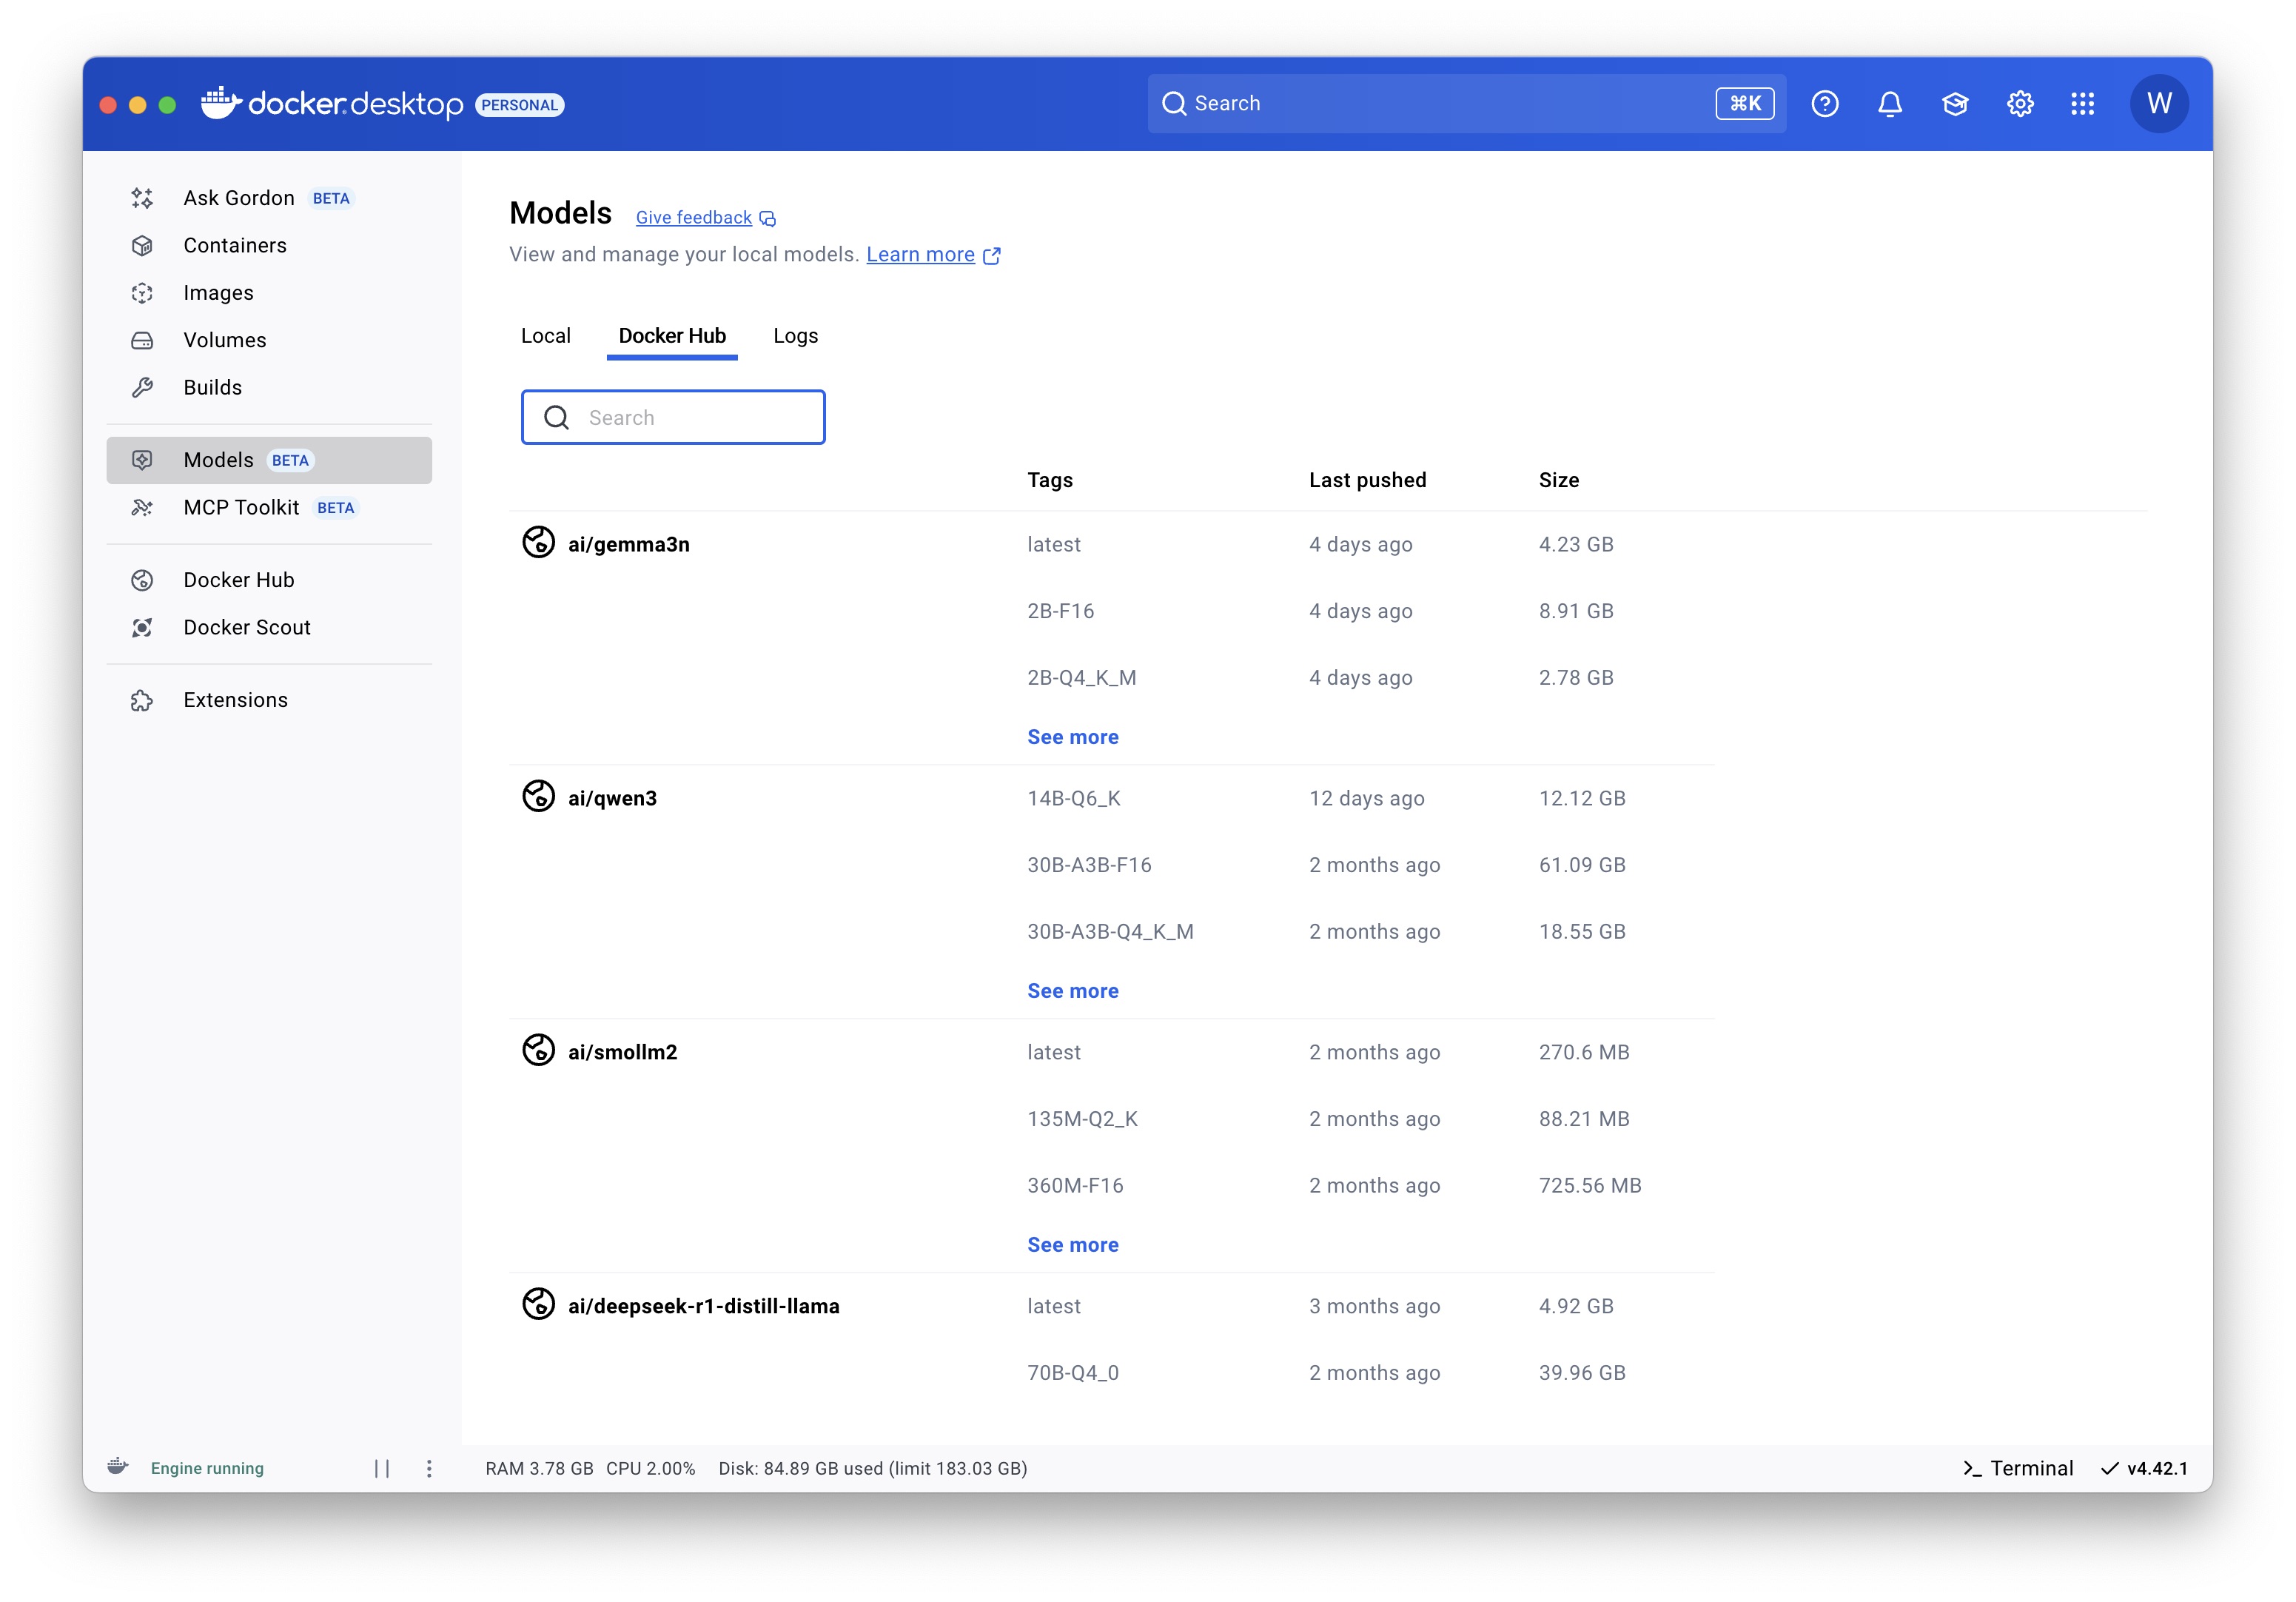This screenshot has height=1602, width=2296.
Task: Show more tags under ai/smollm2
Action: (1072, 1245)
